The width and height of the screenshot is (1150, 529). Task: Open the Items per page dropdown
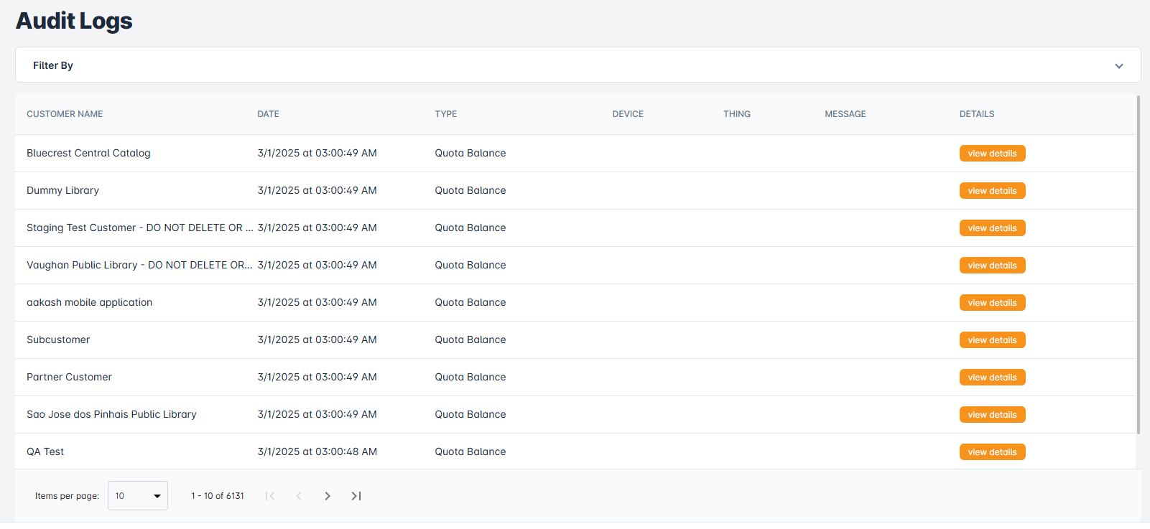tap(138, 496)
